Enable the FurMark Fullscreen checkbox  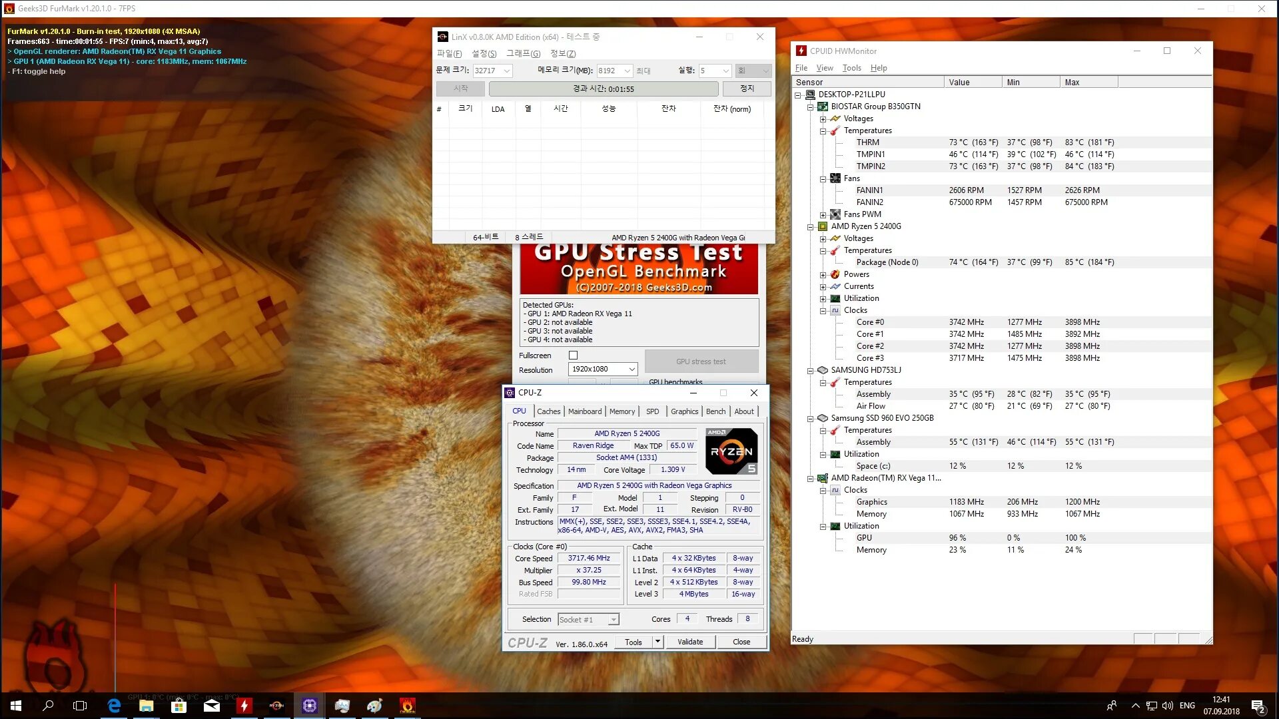point(573,356)
